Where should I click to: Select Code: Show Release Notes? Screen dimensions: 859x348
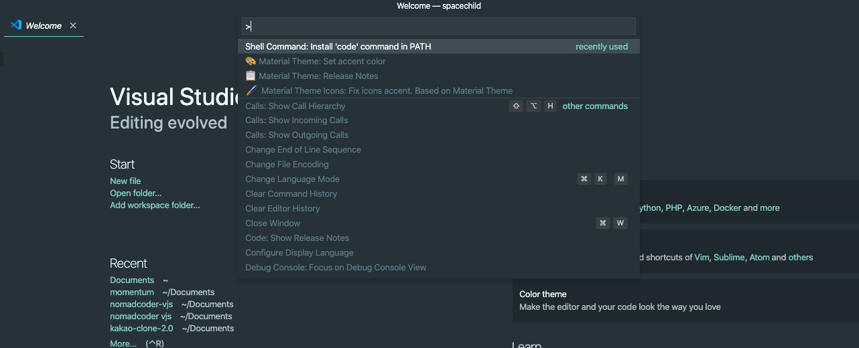[439, 238]
